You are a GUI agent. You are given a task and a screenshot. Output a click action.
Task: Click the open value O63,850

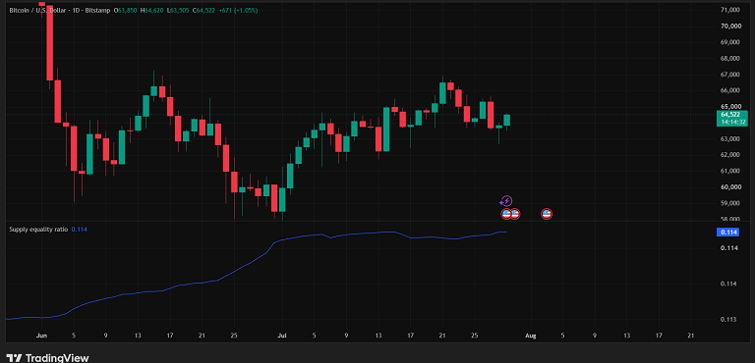click(x=124, y=10)
